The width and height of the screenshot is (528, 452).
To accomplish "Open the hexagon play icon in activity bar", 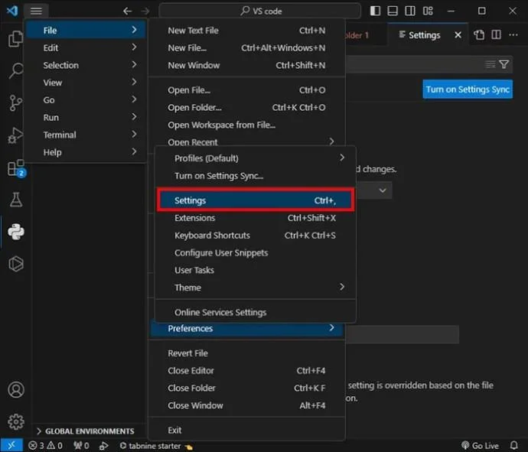I will [16, 264].
